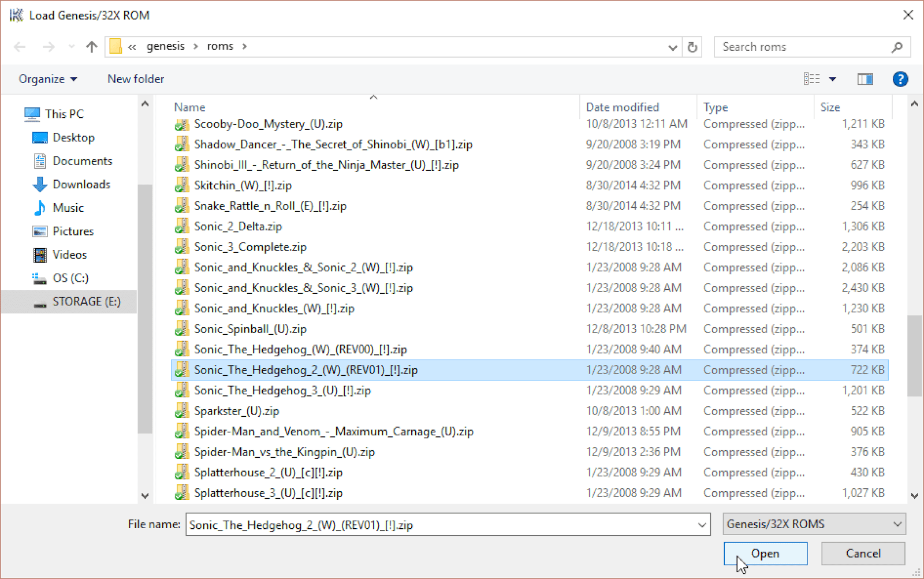Click the genesis breadcrumb item

coord(165,46)
